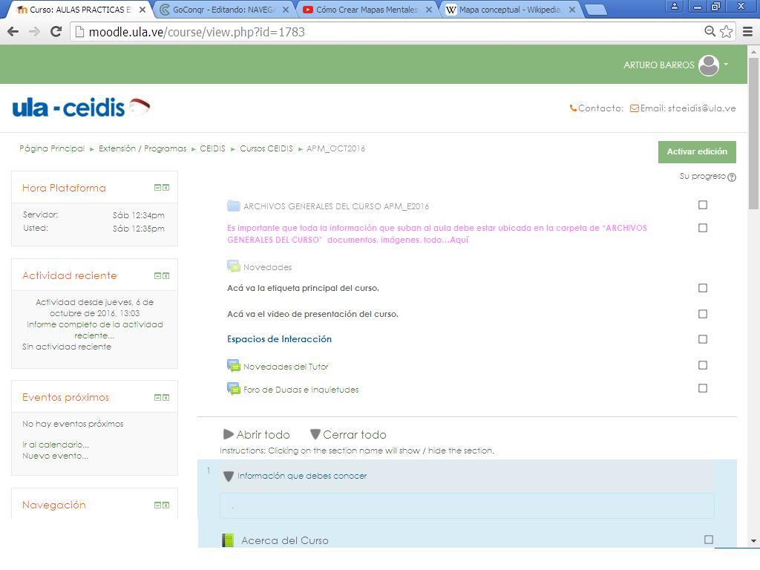Go back with the browser back arrow

click(13, 31)
